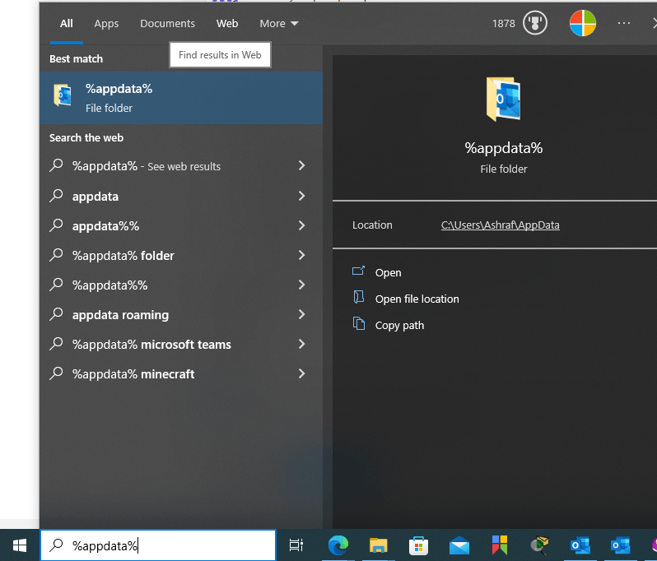Open Task View from taskbar

point(296,545)
